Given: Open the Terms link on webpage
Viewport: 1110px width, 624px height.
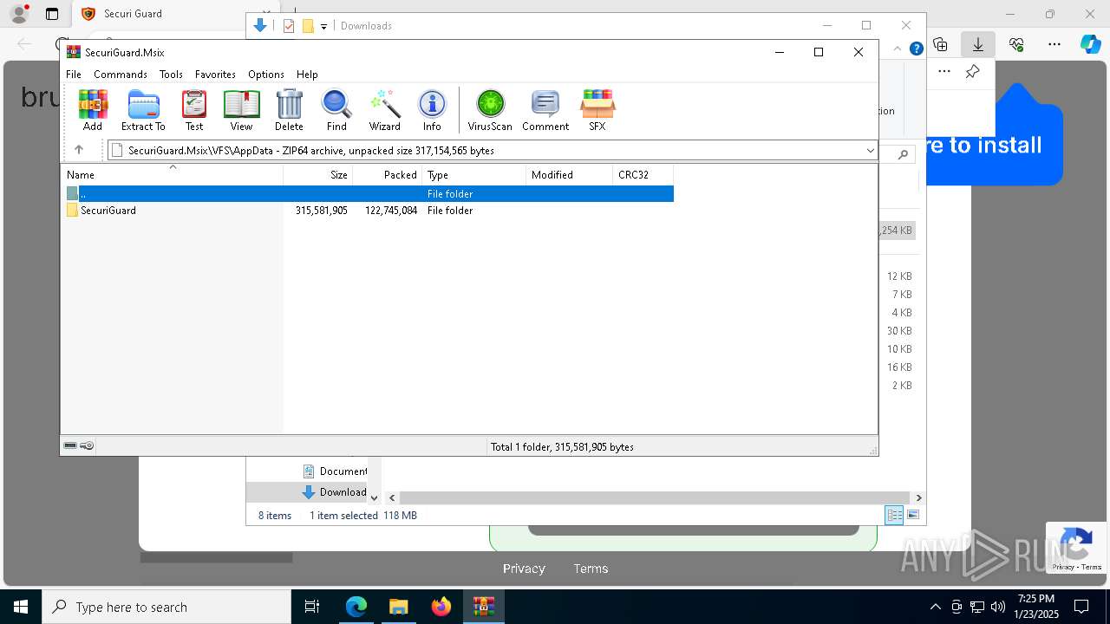Looking at the screenshot, I should [x=591, y=569].
